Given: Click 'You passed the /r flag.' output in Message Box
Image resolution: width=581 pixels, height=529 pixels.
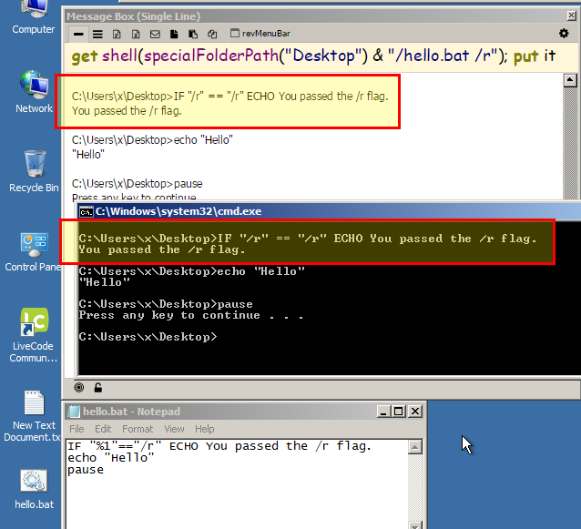Looking at the screenshot, I should click(x=127, y=111).
